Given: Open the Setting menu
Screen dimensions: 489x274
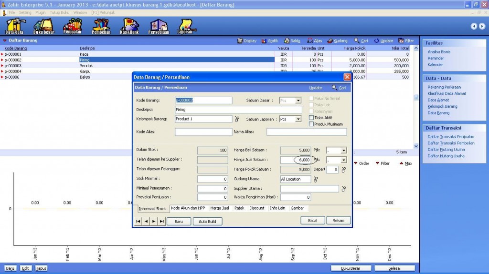Looking at the screenshot, I should [25, 12].
